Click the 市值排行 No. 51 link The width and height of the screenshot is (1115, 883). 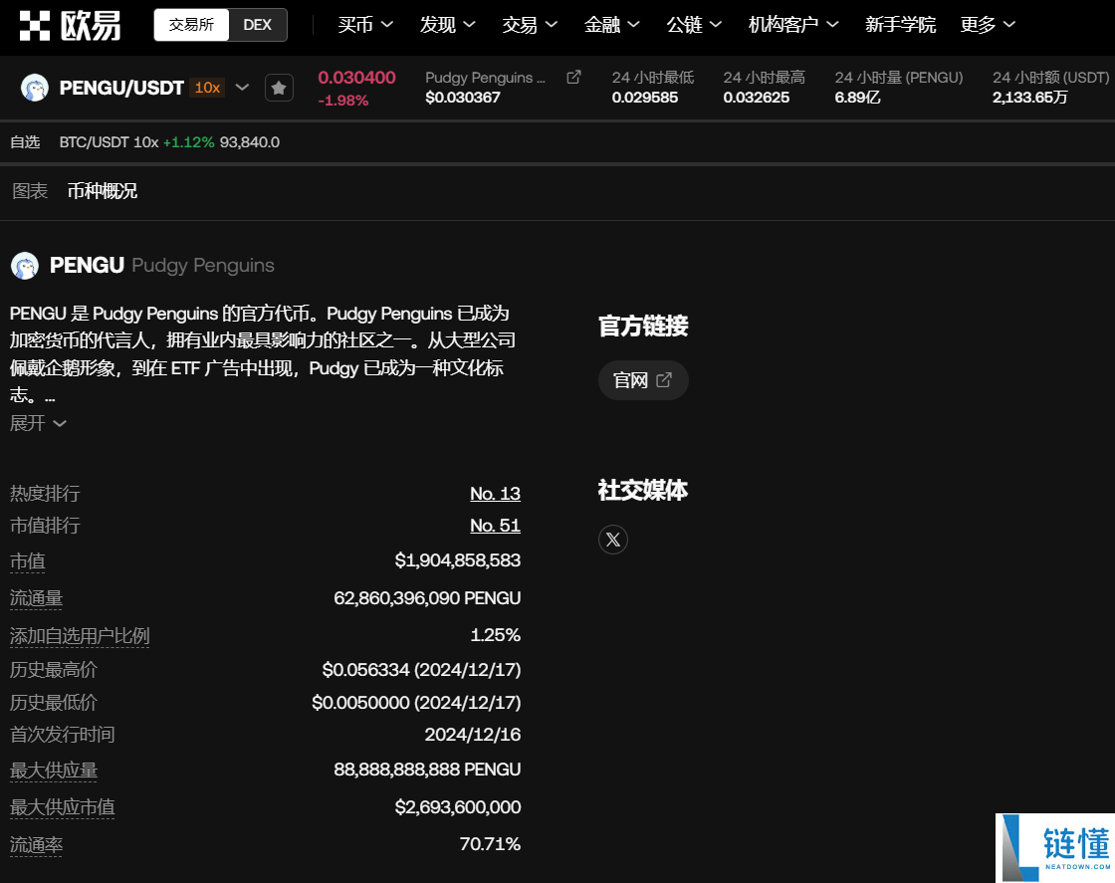[495, 526]
